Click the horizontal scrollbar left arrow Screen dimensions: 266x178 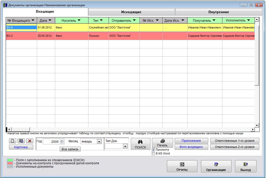9,130
